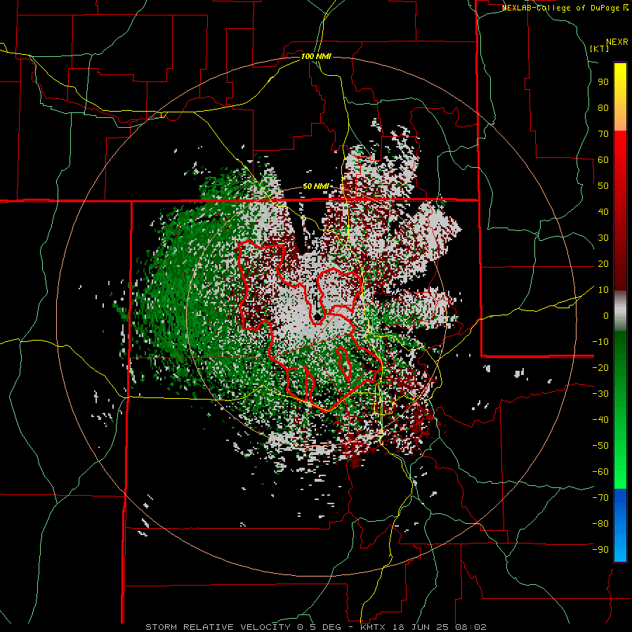Click the 50 NMI range ring label
632x632 pixels.
pyautogui.click(x=316, y=186)
